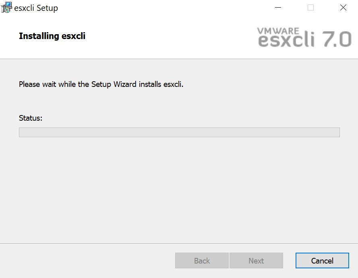Click the disabled Back button
Image resolution: width=358 pixels, height=278 pixels.
(202, 261)
